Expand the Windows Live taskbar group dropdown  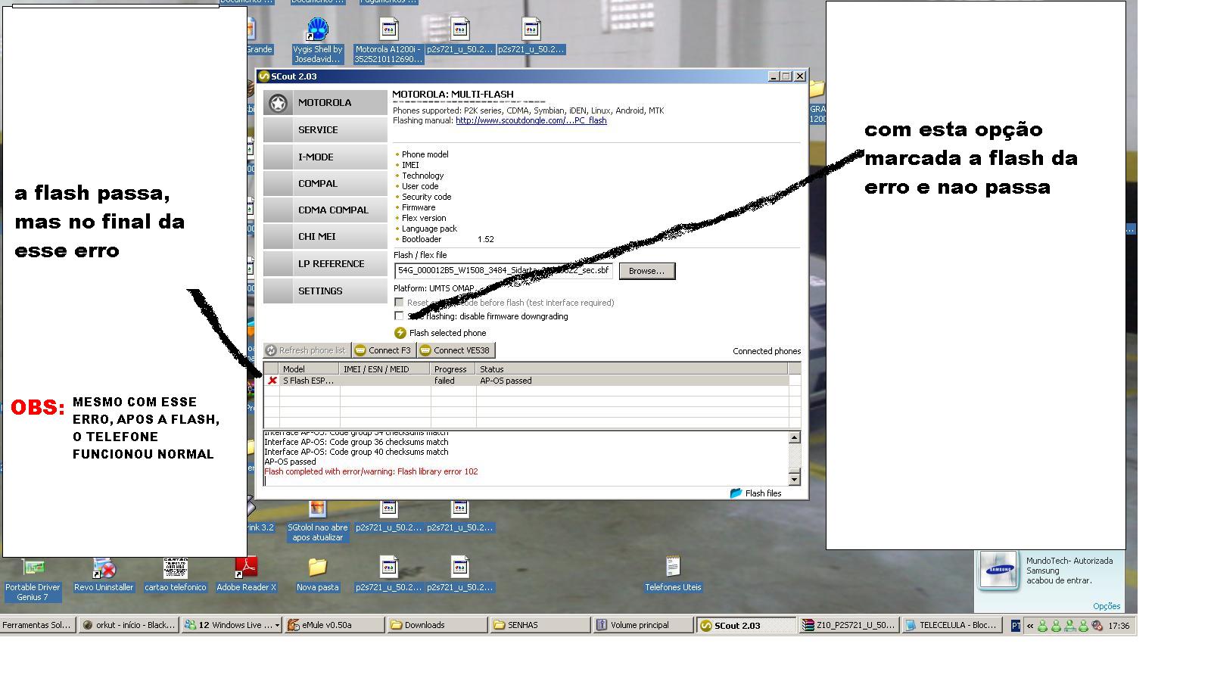click(278, 626)
